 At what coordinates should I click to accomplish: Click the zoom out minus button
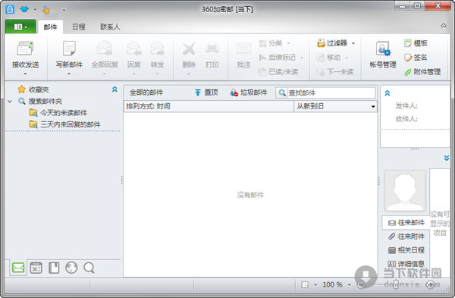[361, 285]
